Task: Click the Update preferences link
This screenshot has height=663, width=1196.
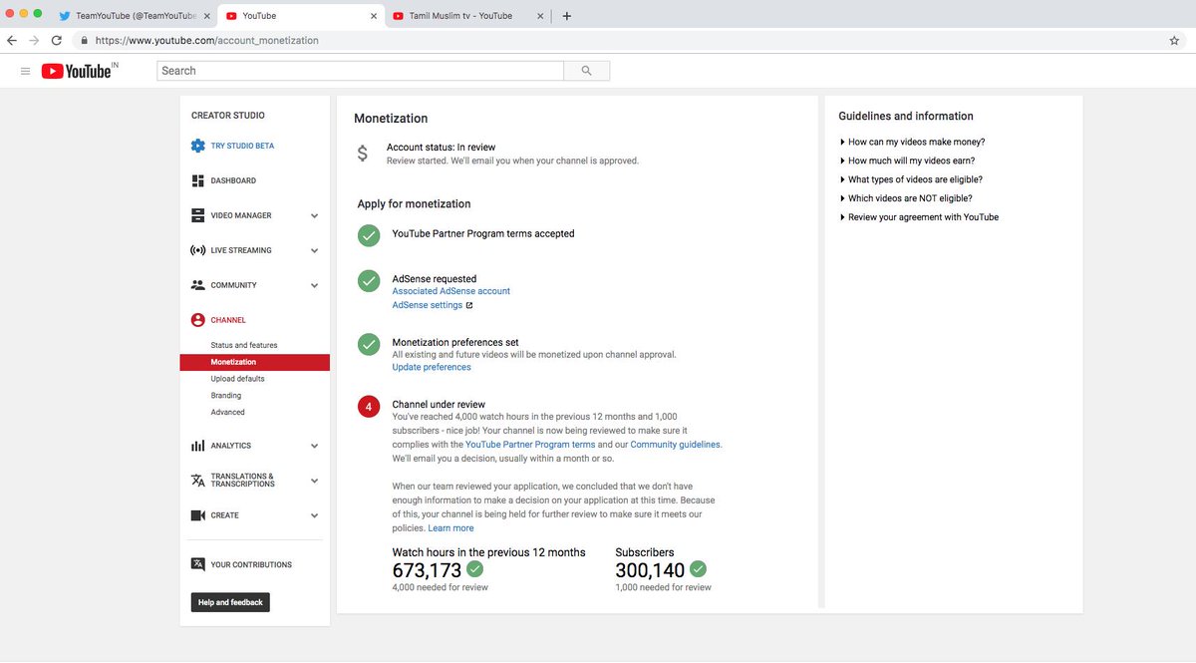Action: 432,367
